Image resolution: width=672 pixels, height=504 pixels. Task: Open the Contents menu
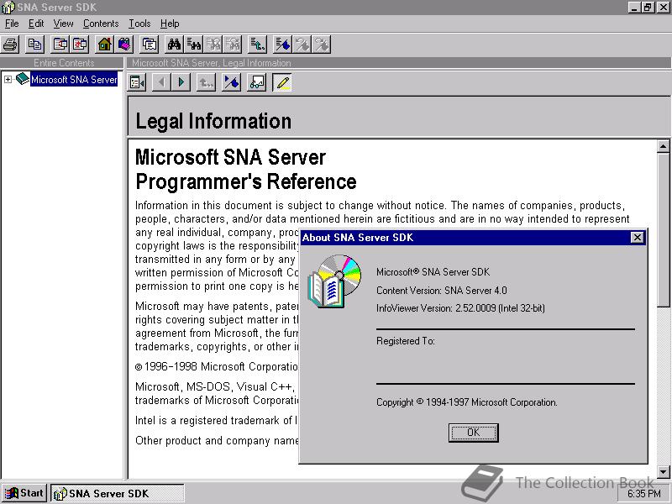pyautogui.click(x=101, y=24)
